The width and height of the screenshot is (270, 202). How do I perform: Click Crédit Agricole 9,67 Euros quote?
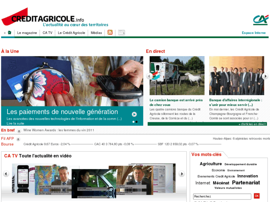(x=47, y=144)
